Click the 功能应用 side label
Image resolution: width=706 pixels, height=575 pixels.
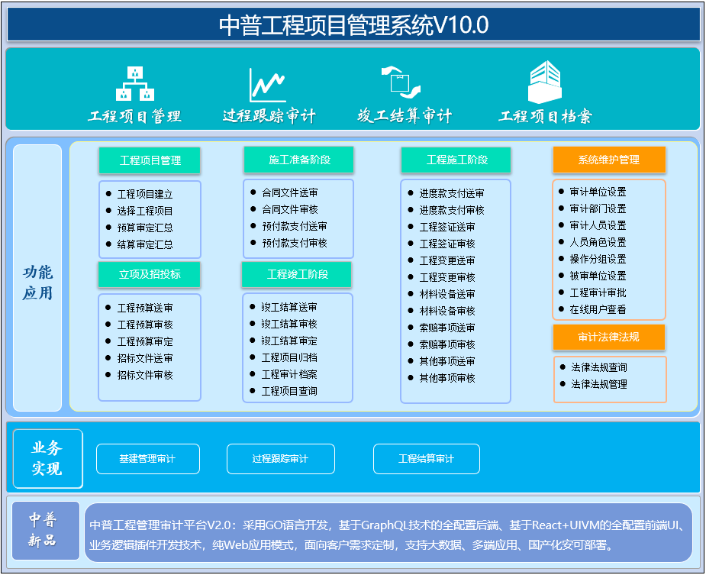point(37,278)
